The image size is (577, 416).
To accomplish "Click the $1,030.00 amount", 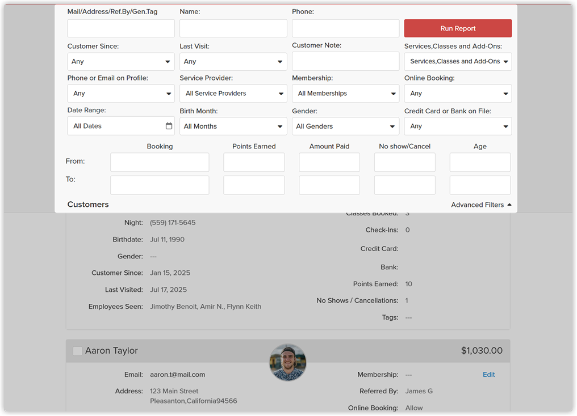I will click(482, 351).
